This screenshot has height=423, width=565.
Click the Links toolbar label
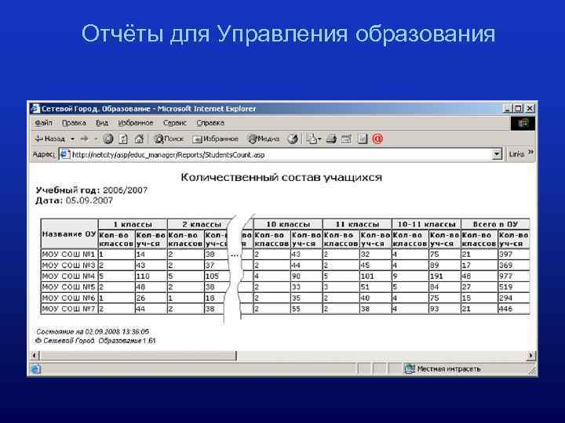point(516,154)
